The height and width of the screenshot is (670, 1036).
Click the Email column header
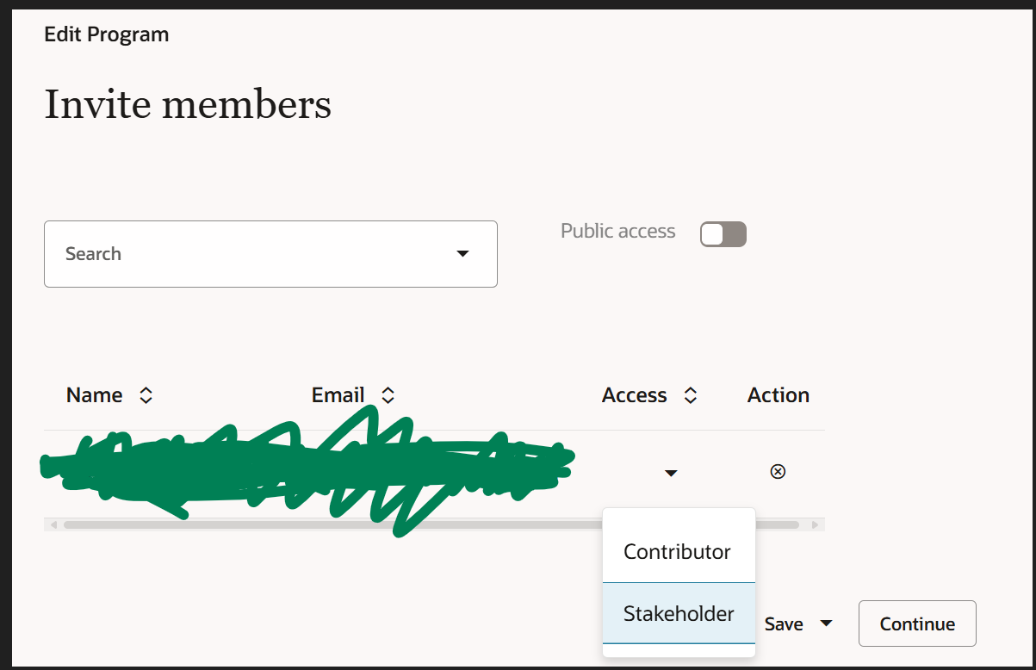click(x=338, y=394)
